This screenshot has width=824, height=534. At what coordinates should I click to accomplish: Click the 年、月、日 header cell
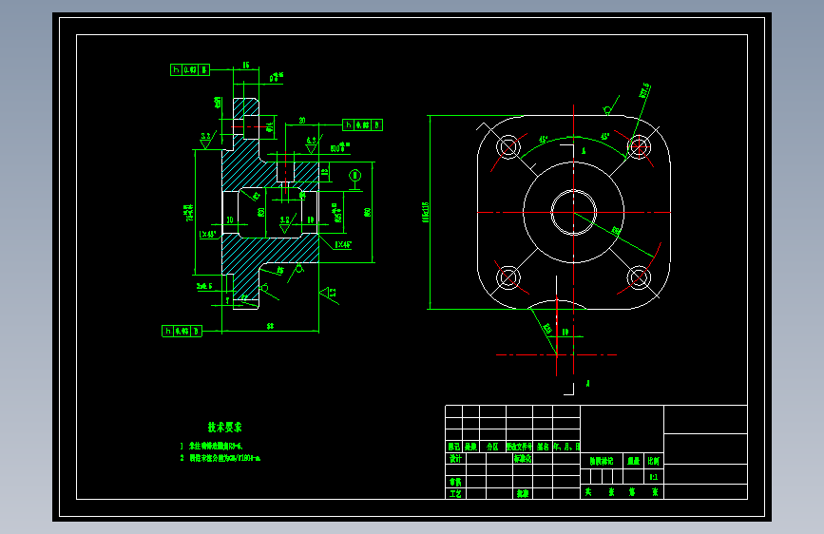click(566, 447)
